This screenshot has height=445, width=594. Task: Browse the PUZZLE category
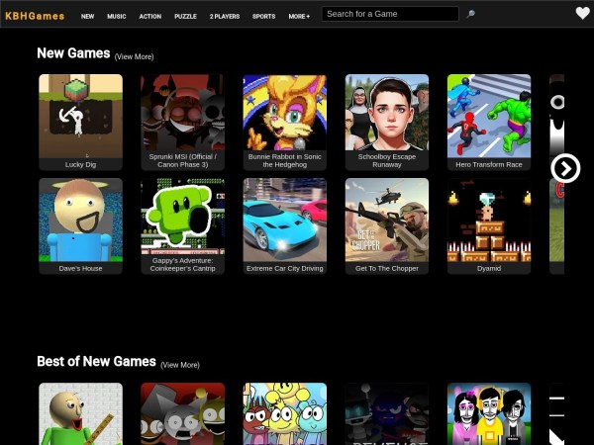click(185, 17)
